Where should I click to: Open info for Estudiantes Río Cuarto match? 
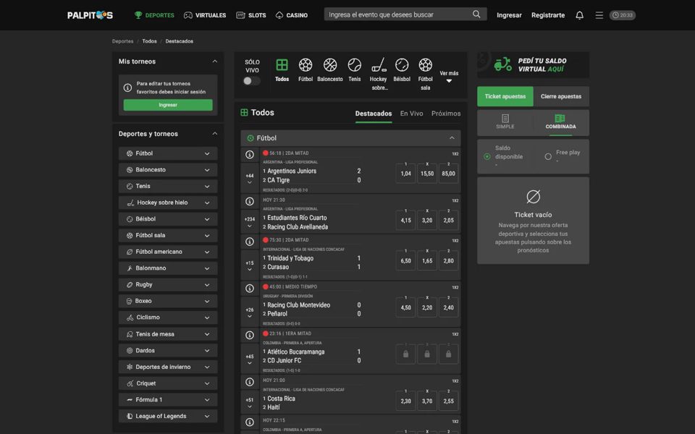[250, 202]
